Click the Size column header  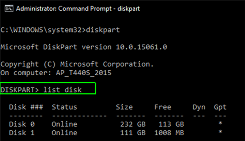[x=124, y=107]
